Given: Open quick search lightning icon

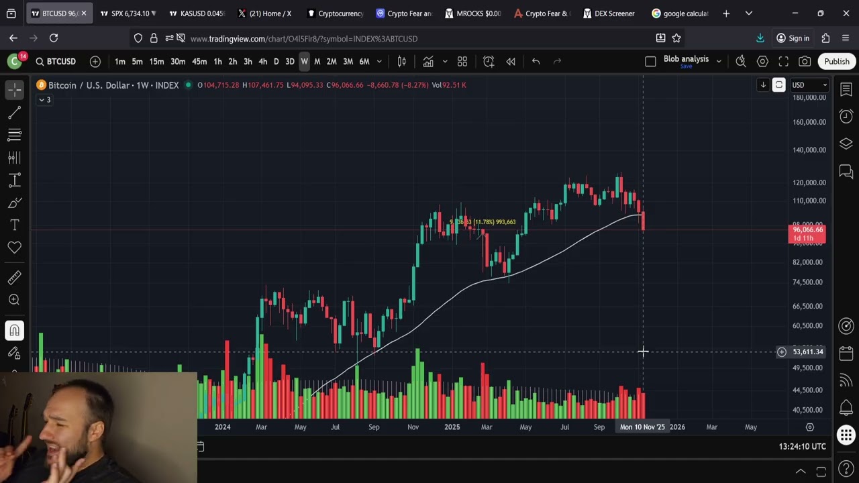Looking at the screenshot, I should [741, 62].
